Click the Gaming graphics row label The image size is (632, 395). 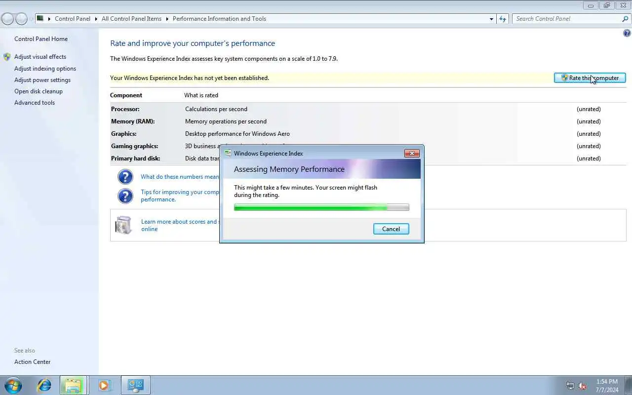134,146
